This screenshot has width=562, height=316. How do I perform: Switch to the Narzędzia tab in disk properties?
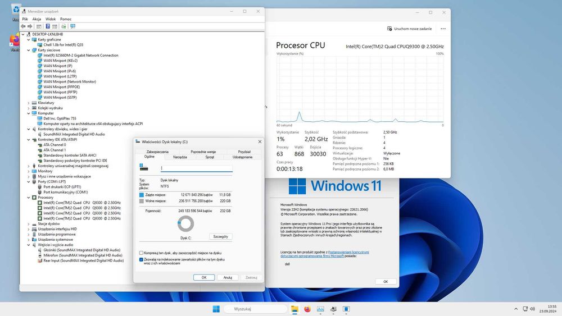pos(180,157)
